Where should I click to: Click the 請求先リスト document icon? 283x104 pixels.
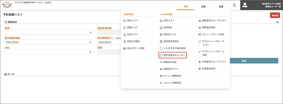tap(161, 34)
